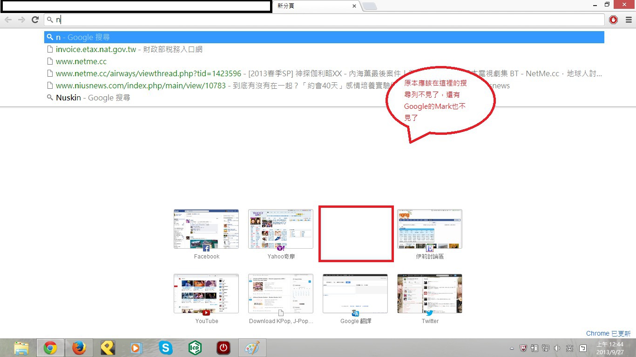Viewport: 636px width, 357px height.
Task: Open the clock showing 上午 12:44
Action: [x=609, y=348]
